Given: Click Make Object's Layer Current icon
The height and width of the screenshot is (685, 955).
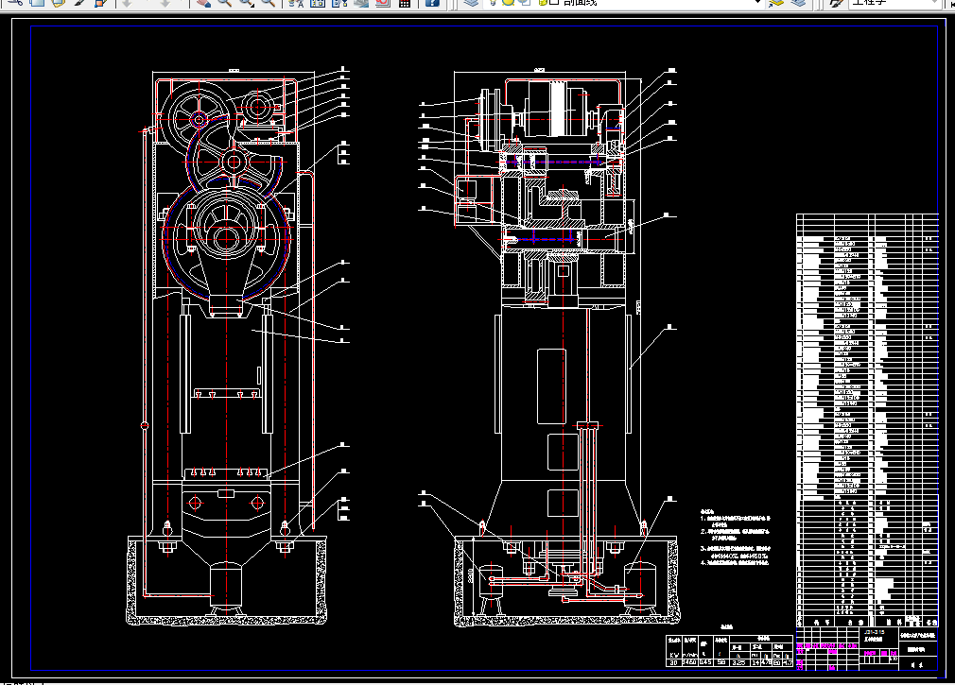Looking at the screenshot, I should point(776,2).
